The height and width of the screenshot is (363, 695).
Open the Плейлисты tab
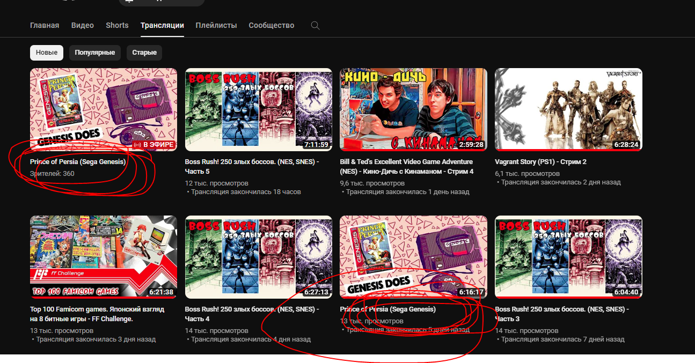point(216,25)
